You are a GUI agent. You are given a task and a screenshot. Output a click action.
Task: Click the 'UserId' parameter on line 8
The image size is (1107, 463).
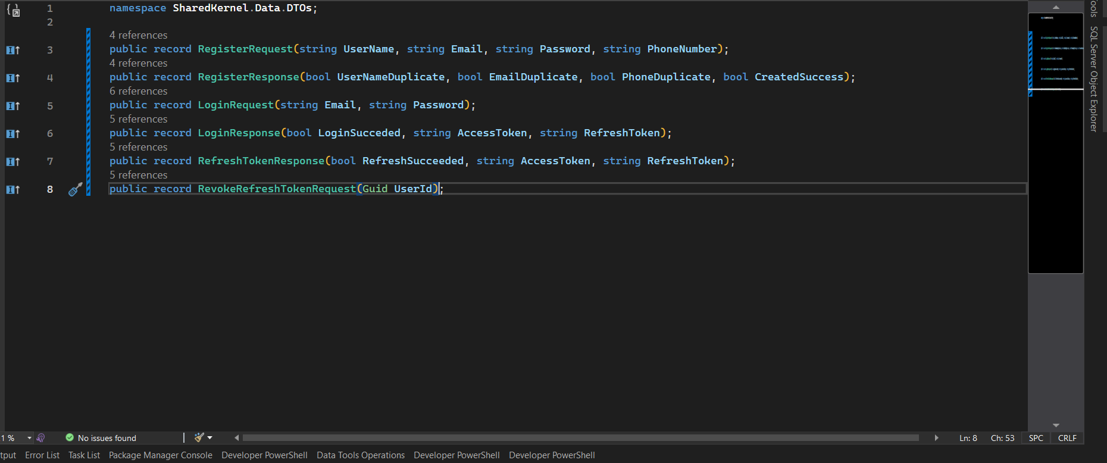coord(413,189)
